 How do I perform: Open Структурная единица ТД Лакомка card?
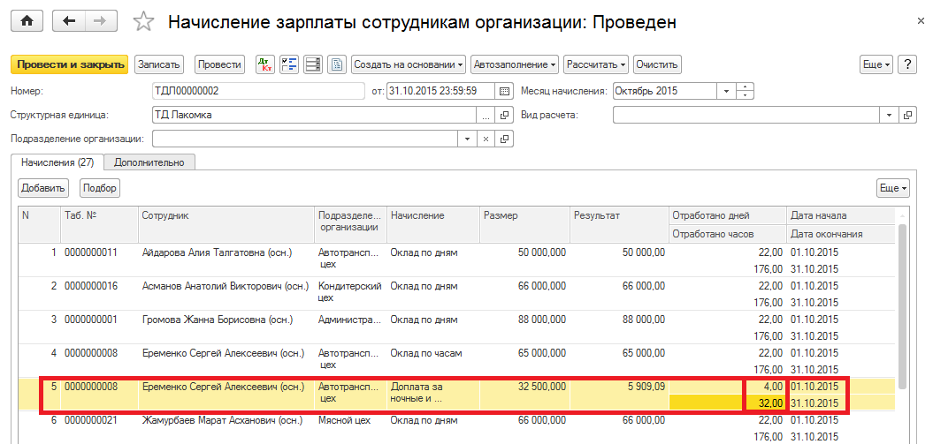(504, 115)
